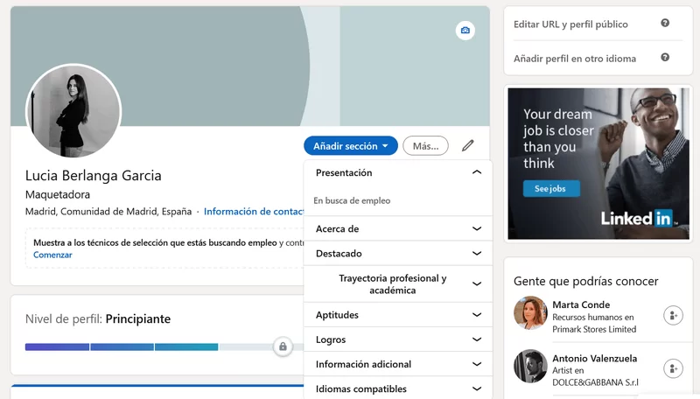Expand the Acerca de section

pos(476,229)
